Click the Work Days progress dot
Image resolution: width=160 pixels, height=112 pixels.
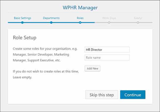coord(109,23)
